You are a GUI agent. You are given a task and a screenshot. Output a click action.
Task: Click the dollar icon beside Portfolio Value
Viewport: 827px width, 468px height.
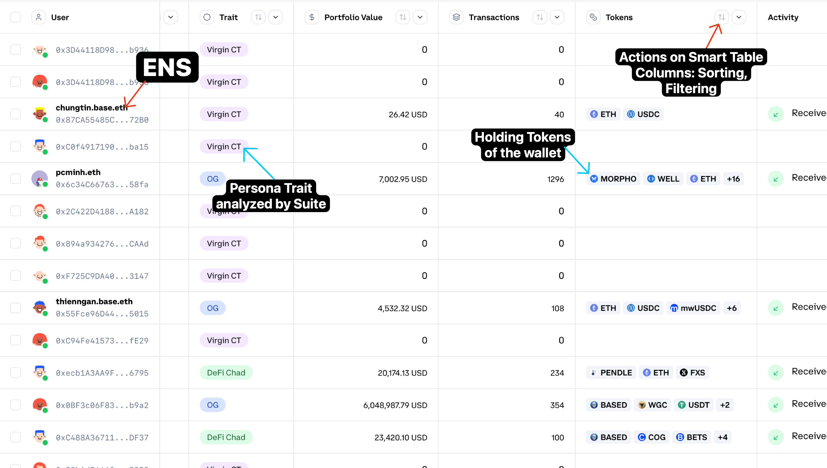click(312, 17)
